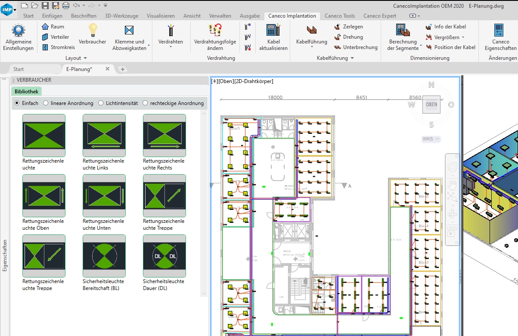Click the Save disk icon

click(x=45, y=5)
